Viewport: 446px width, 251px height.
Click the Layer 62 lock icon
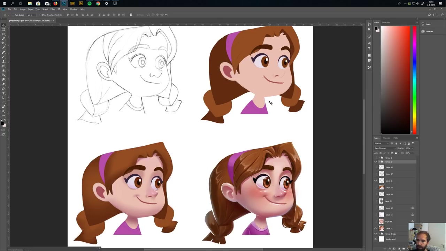(413, 208)
